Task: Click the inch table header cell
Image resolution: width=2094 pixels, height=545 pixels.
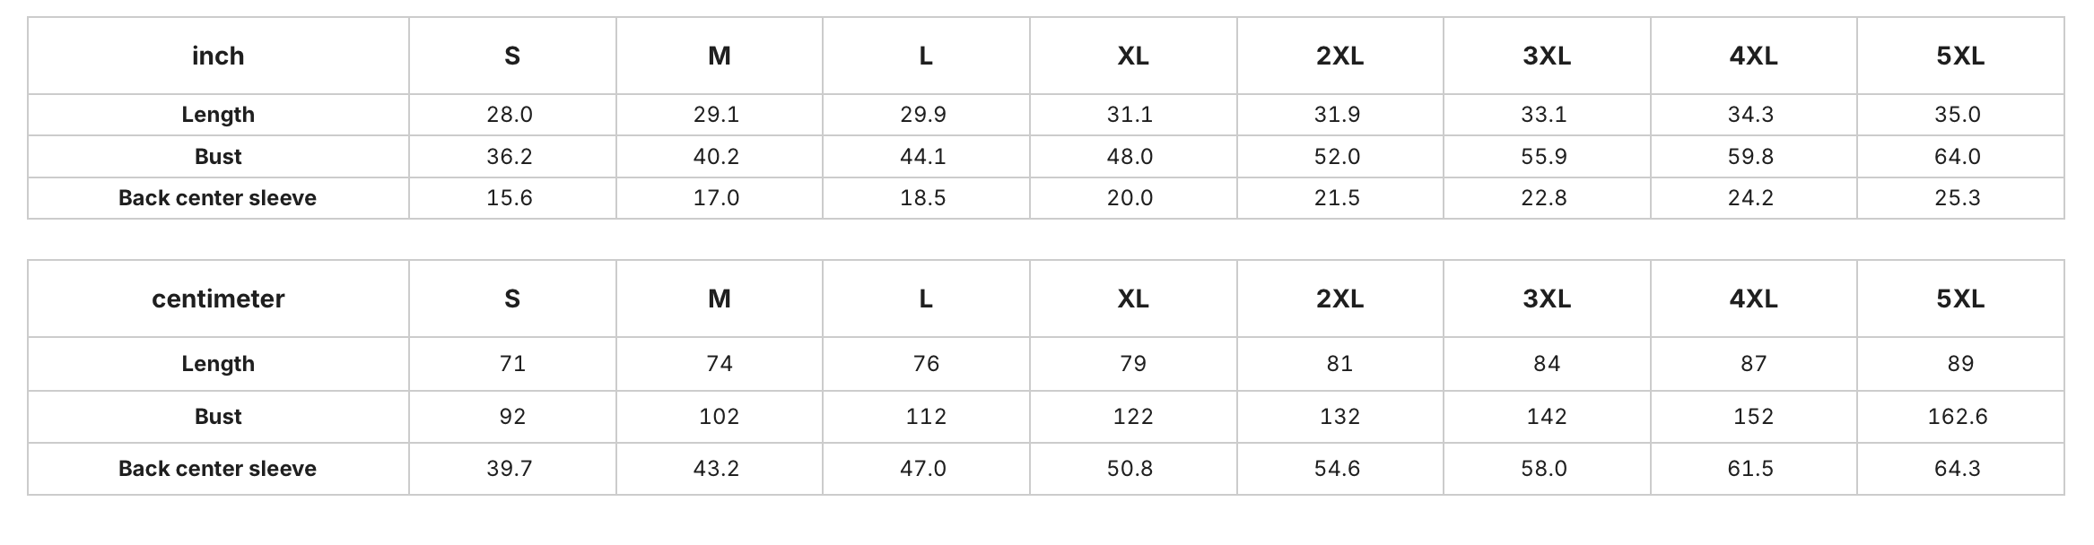Action: 218,56
